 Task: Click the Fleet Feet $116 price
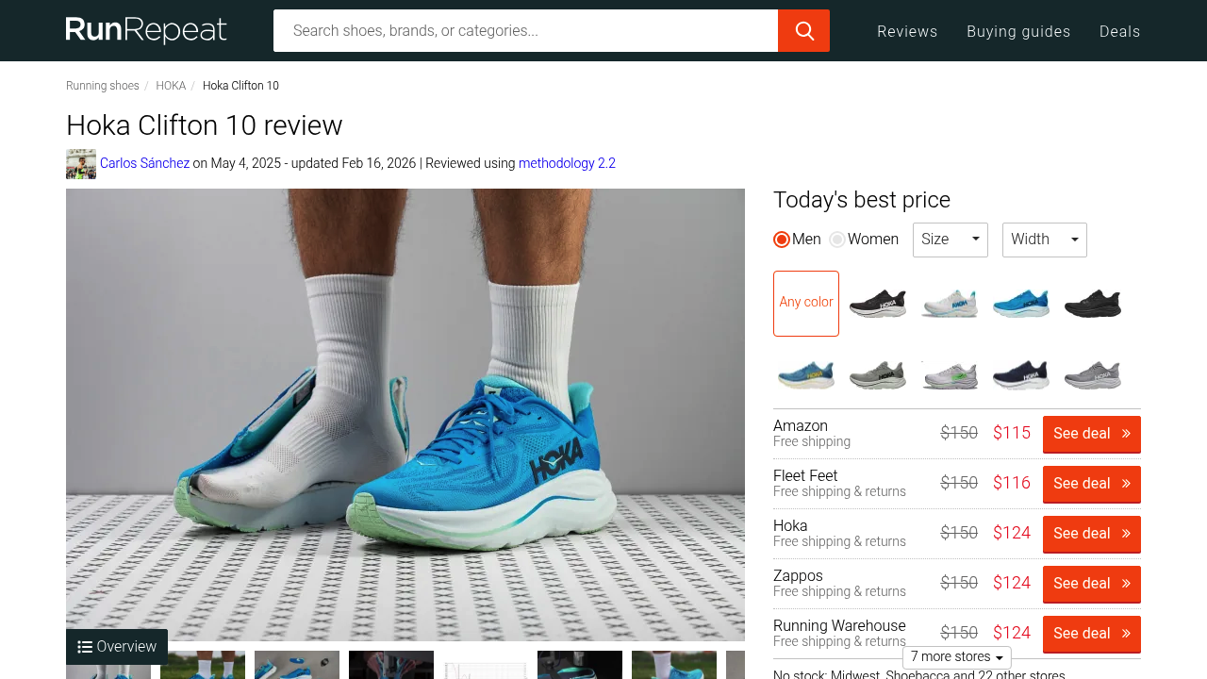1012,483
